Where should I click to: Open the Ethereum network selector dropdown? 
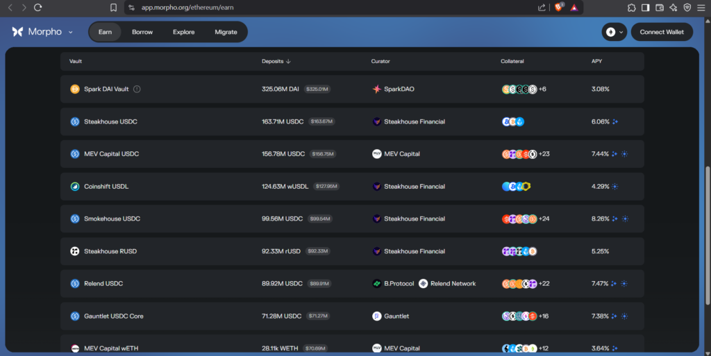[x=614, y=32]
